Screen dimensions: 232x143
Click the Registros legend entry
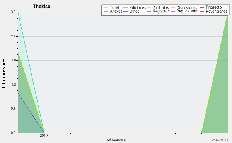158,11
